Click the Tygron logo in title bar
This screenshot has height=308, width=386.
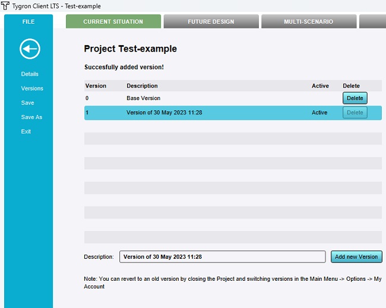[x=5, y=6]
